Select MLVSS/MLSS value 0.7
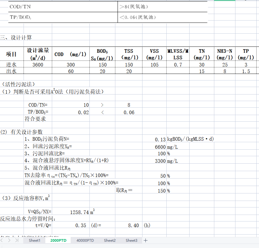This screenshot has width=259, height=248. click(x=178, y=65)
